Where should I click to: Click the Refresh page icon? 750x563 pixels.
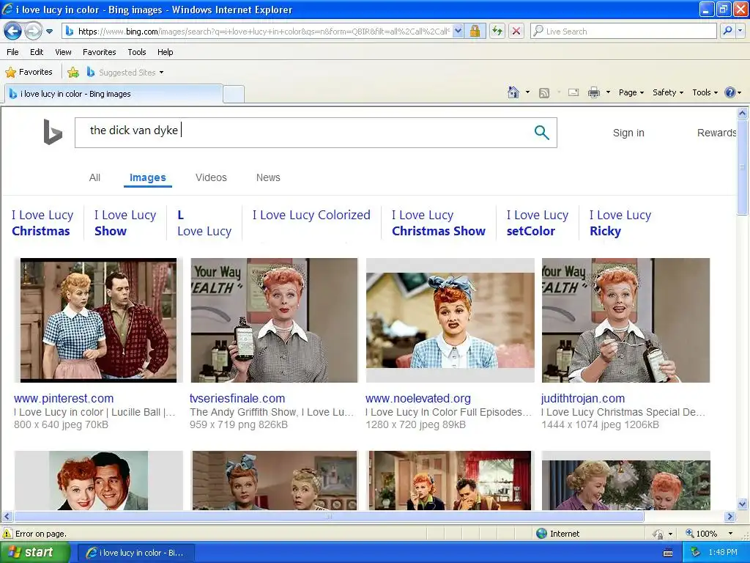pyautogui.click(x=497, y=32)
